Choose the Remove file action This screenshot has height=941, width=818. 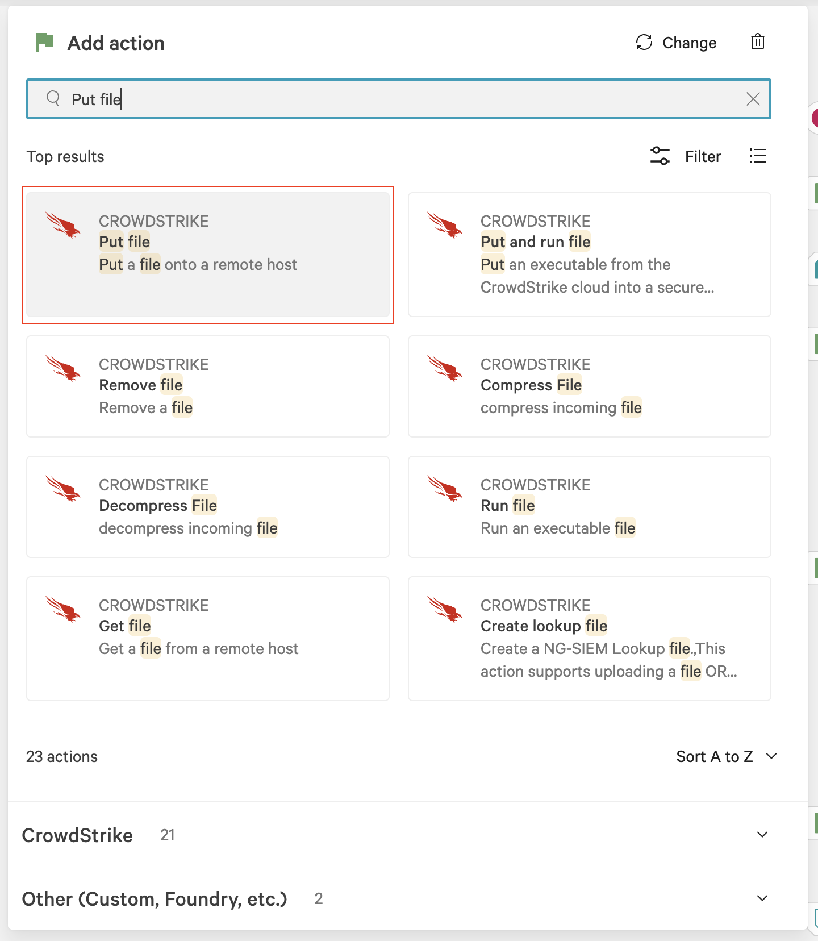pos(208,386)
